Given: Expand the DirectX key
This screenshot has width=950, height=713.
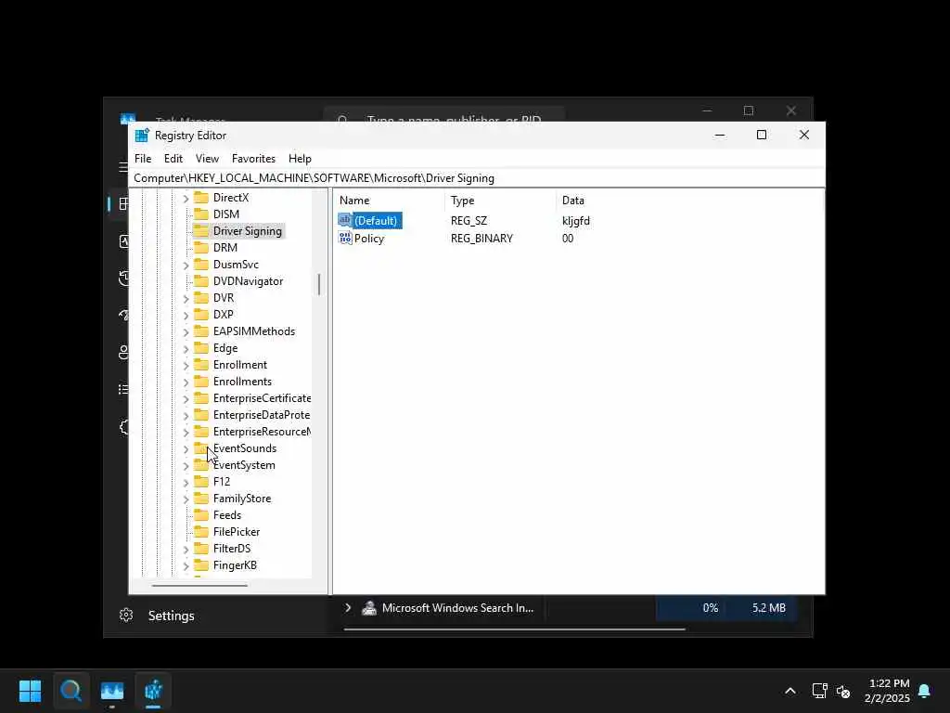Looking at the screenshot, I should pyautogui.click(x=186, y=199).
